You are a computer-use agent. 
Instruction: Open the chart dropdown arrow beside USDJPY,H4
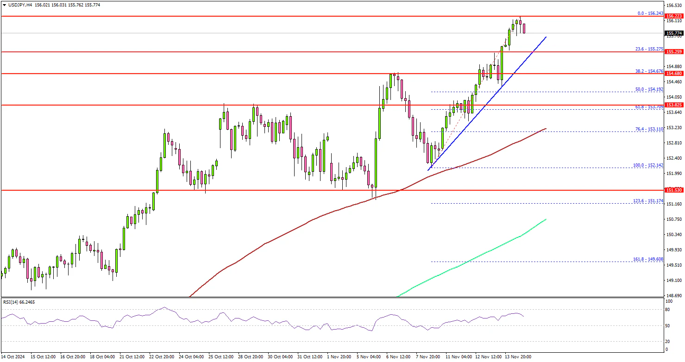click(x=4, y=5)
